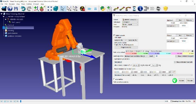
Task: Click the Fit all view icon
Action: tap(50, 9)
